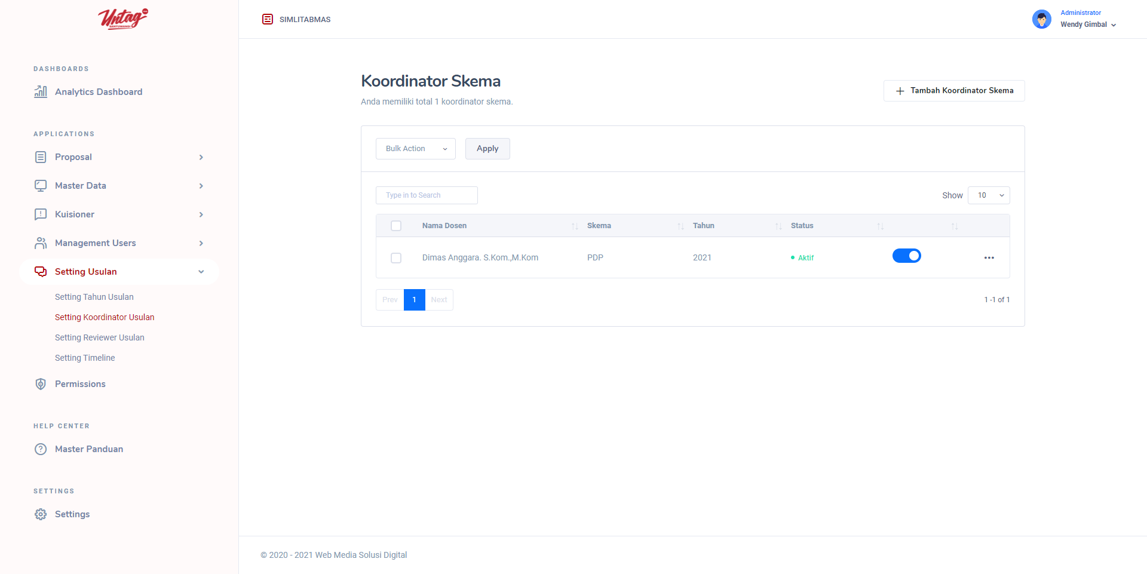Image resolution: width=1147 pixels, height=574 pixels.
Task: Click the Settings gear icon
Action: tap(41, 514)
